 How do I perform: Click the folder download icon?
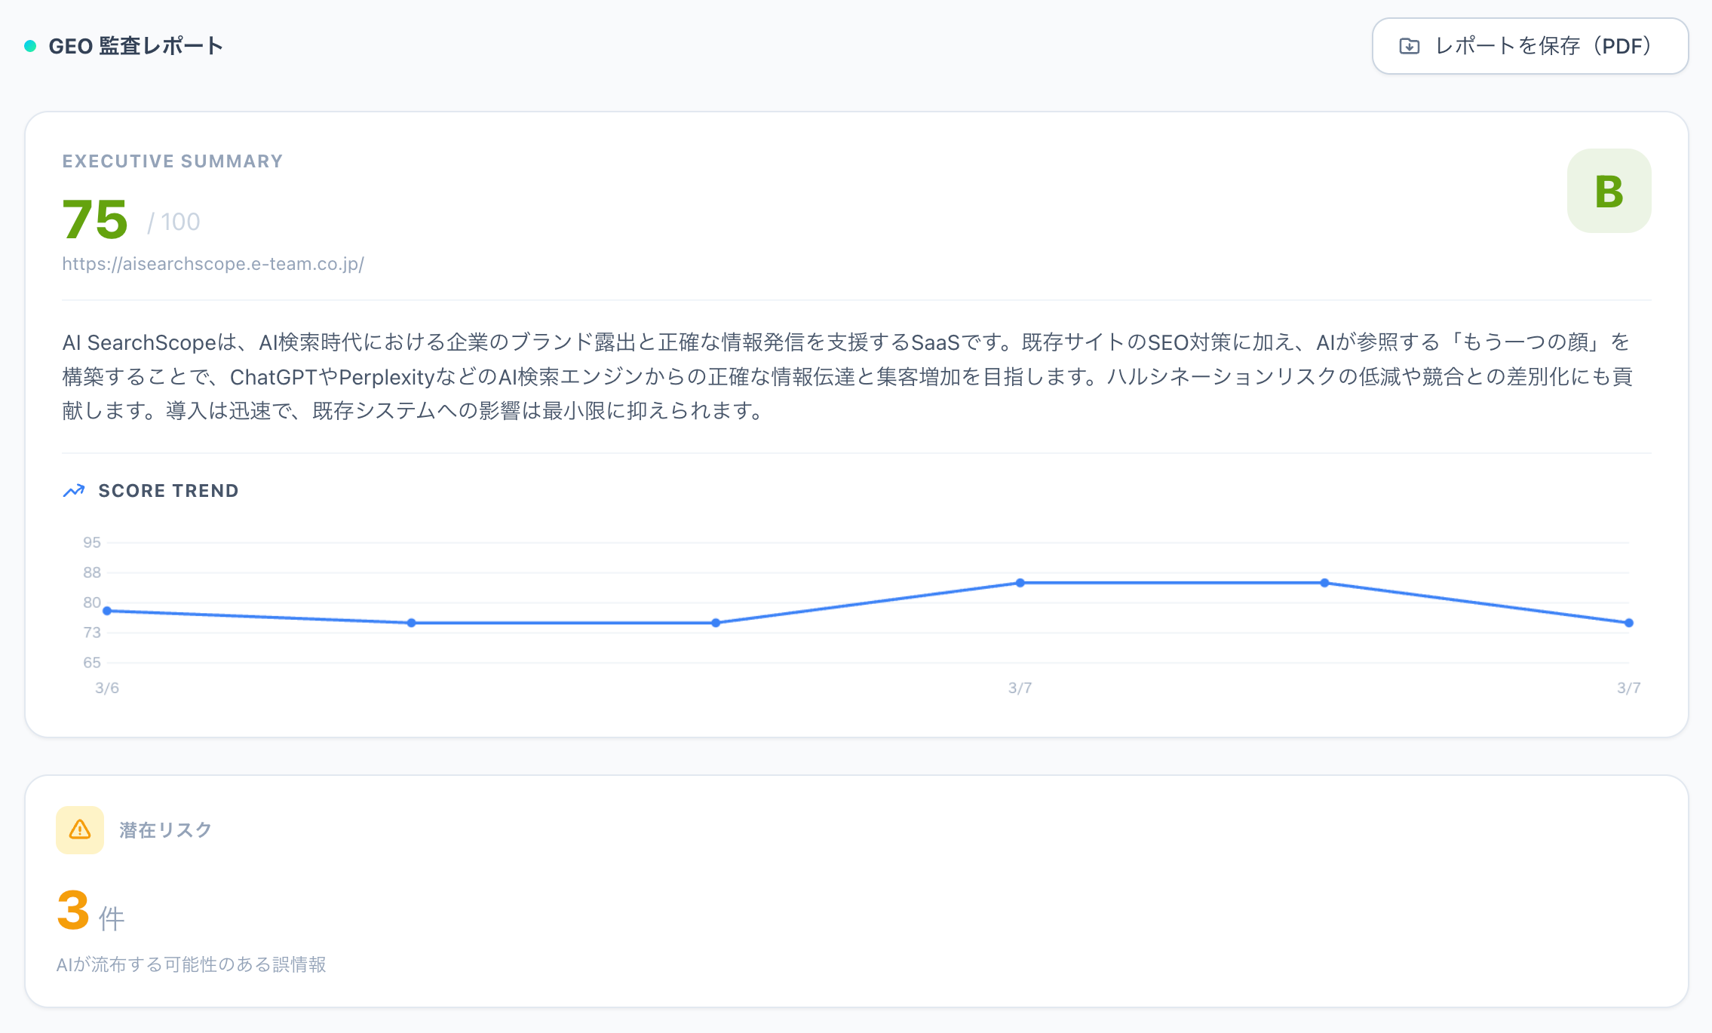click(x=1409, y=46)
